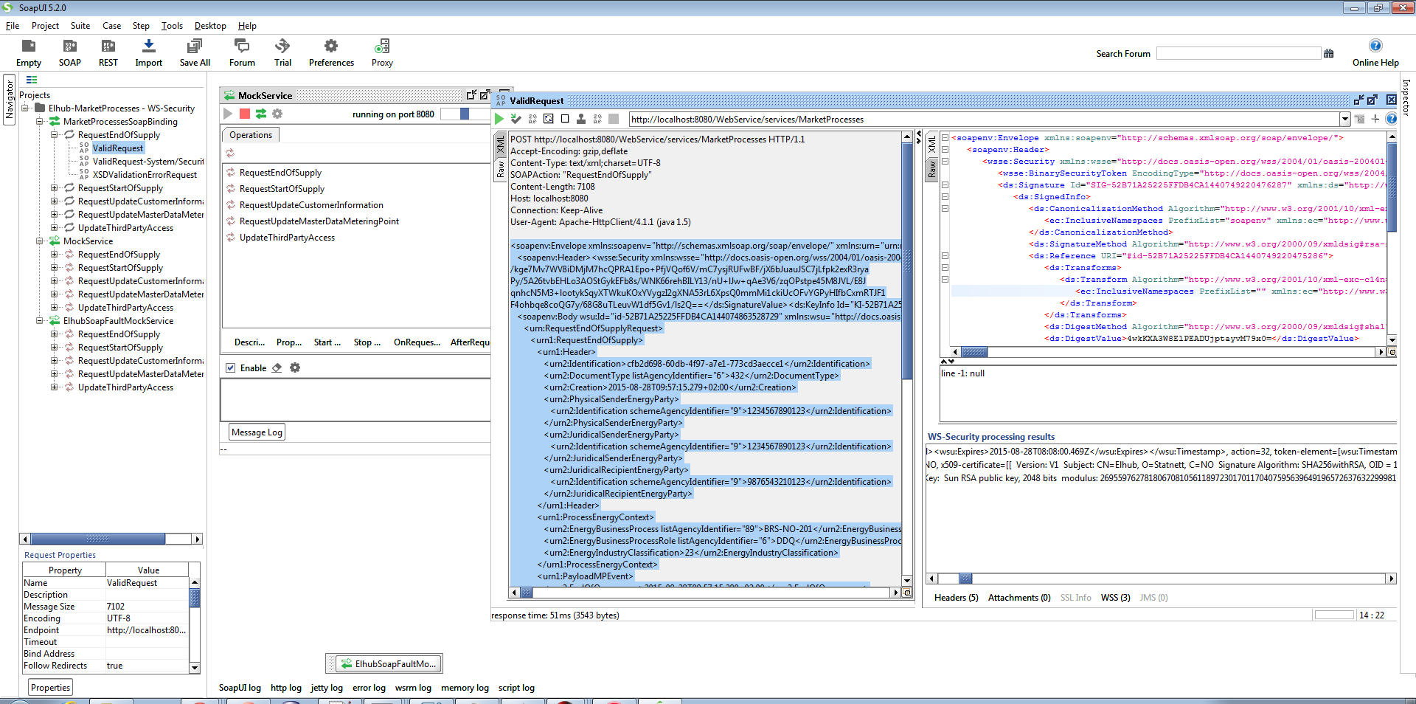The width and height of the screenshot is (1416, 704).
Task: Click the Message Log button
Action: [256, 432]
